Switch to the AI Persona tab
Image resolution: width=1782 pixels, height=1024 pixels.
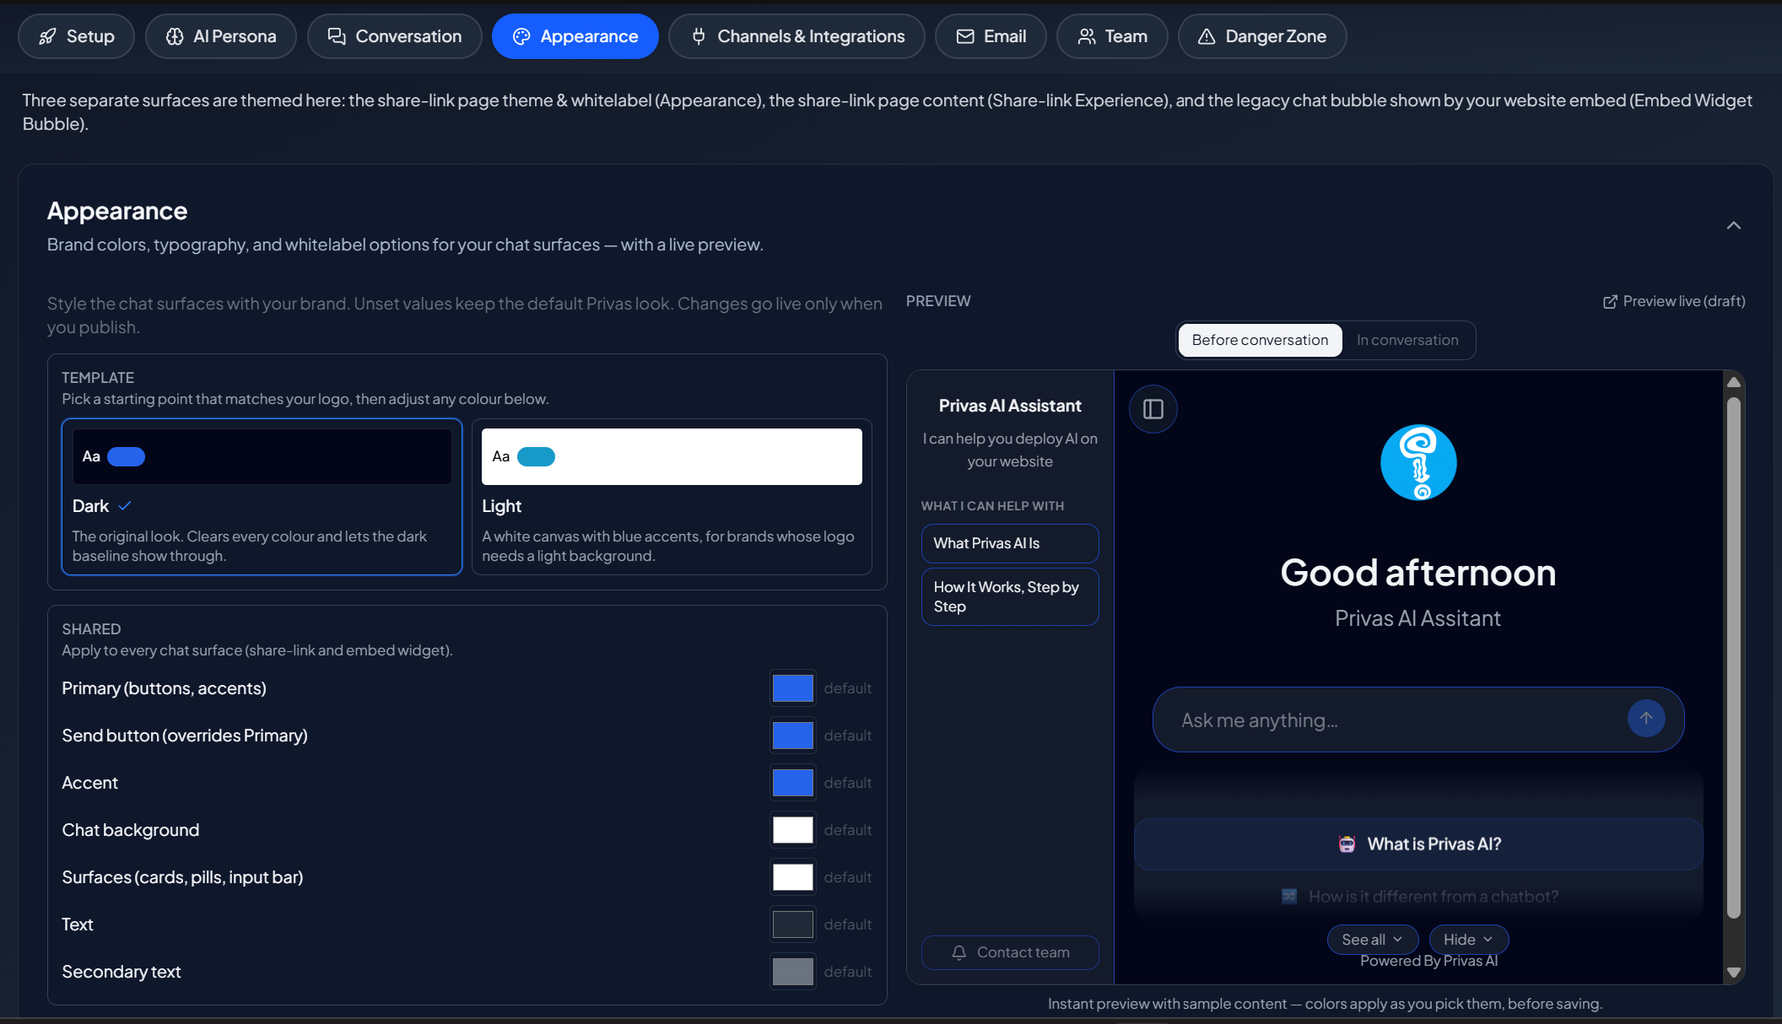[x=221, y=36]
